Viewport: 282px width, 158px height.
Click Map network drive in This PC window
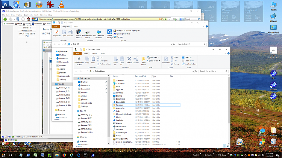tap(87, 34)
